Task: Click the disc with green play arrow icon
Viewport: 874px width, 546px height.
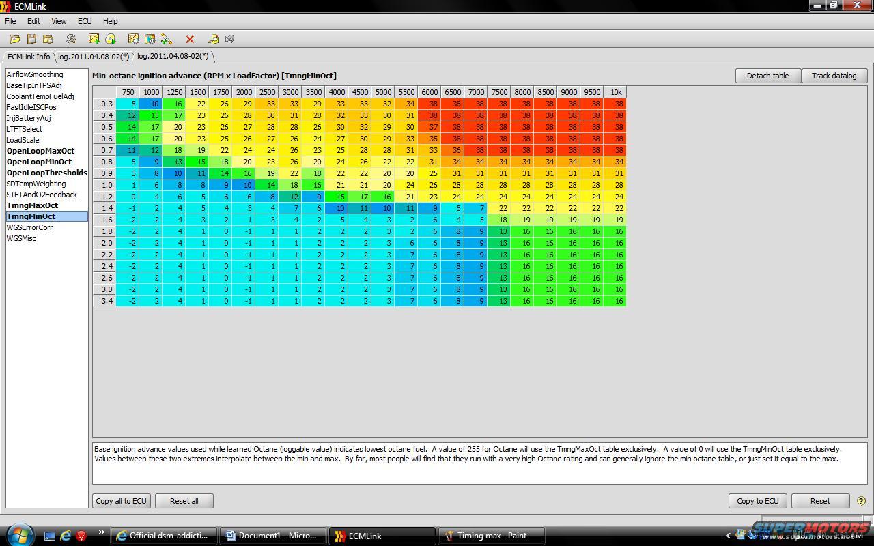Action: pyautogui.click(x=111, y=40)
